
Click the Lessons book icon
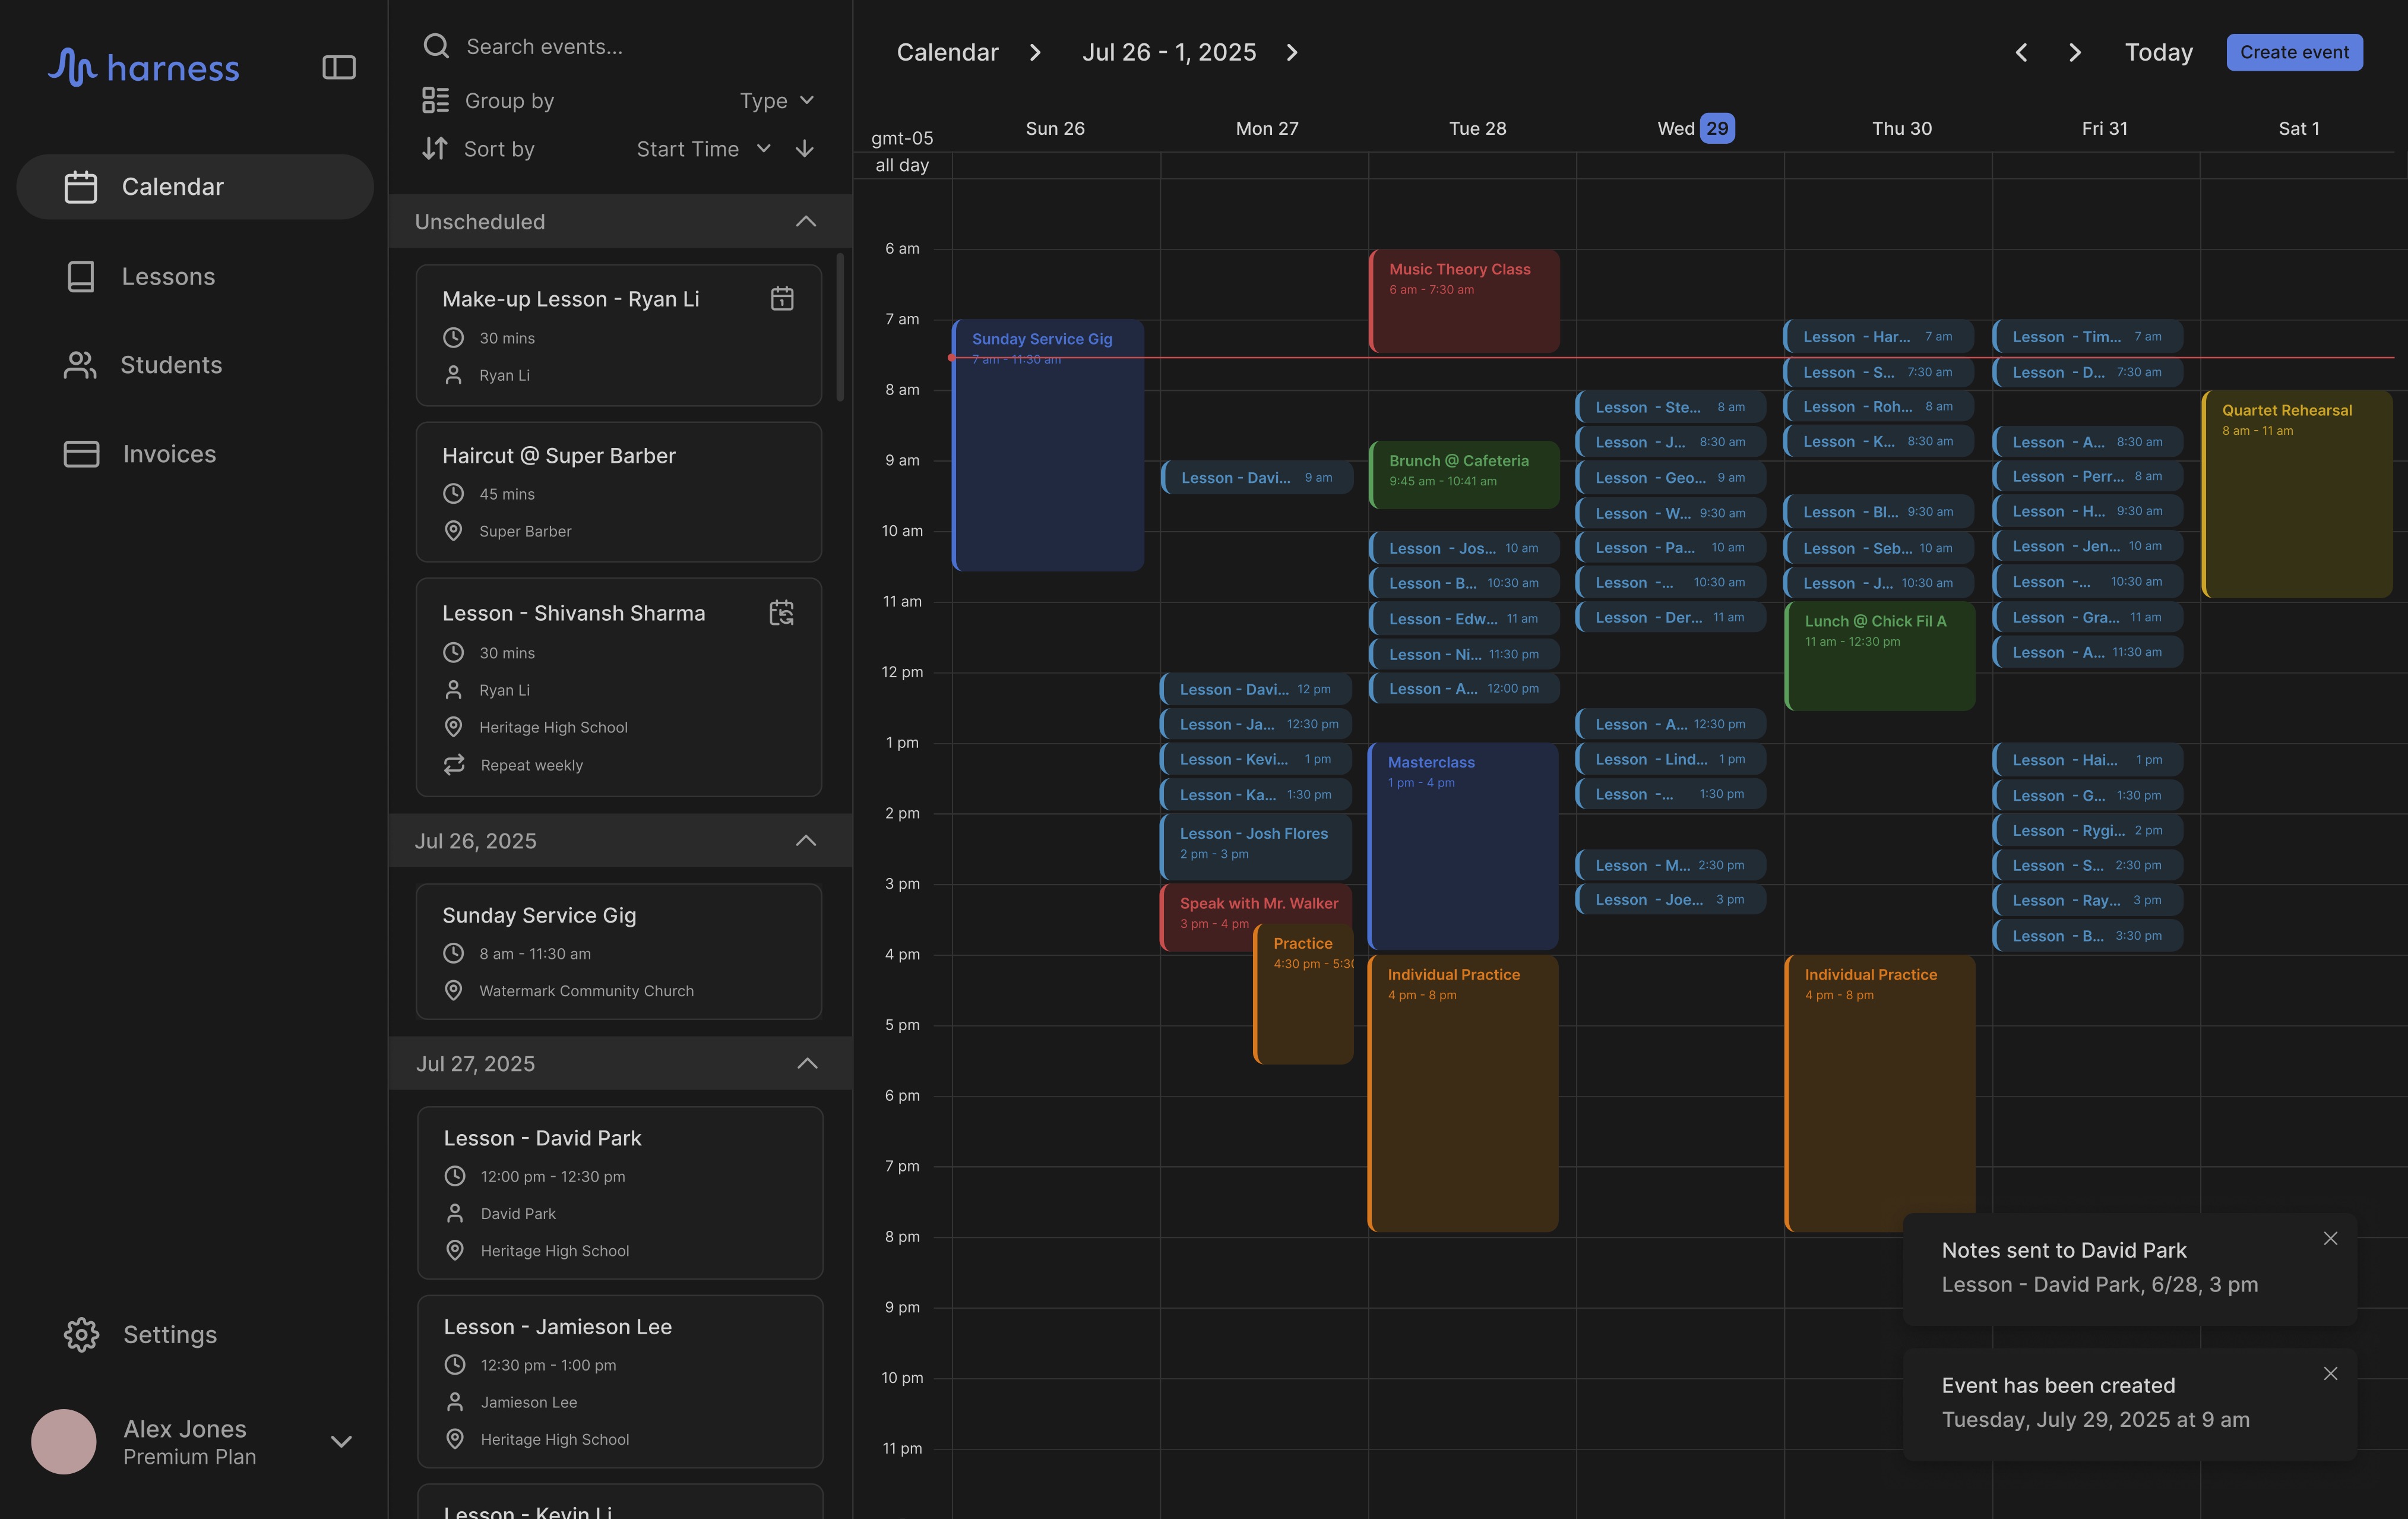(81, 276)
